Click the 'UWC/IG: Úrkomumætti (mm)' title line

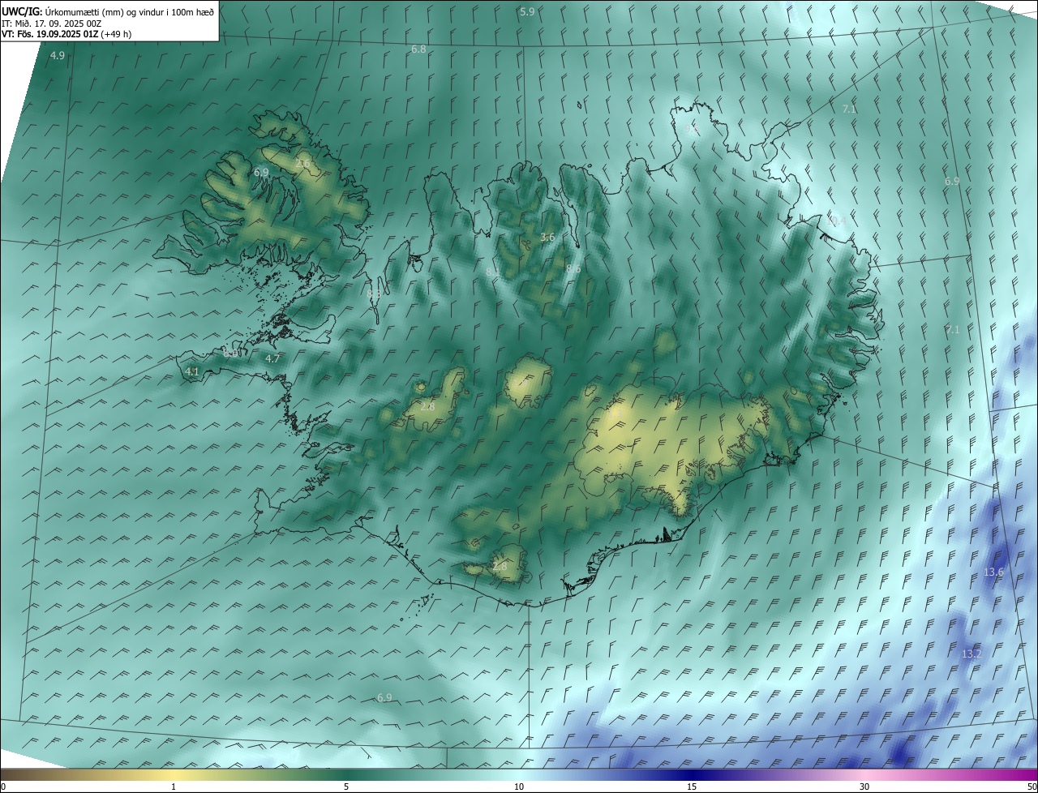tap(108, 11)
